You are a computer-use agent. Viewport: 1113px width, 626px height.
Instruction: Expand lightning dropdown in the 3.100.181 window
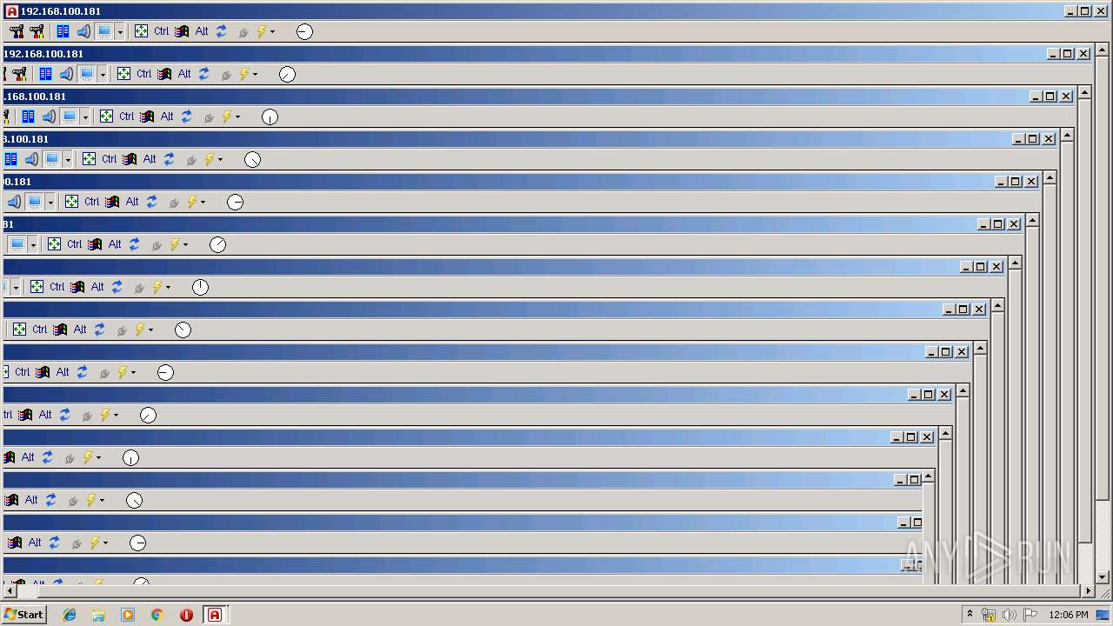(220, 159)
